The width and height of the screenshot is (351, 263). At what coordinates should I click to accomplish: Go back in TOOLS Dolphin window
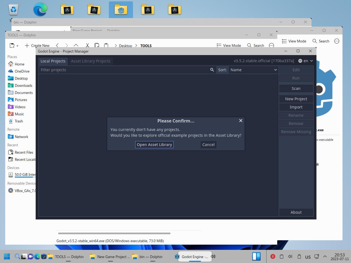[57, 45]
